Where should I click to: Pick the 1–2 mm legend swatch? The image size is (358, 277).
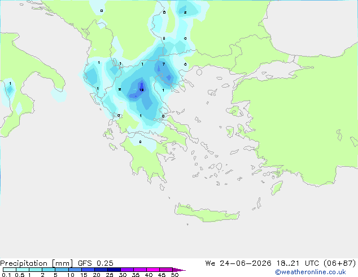pos(36,270)
